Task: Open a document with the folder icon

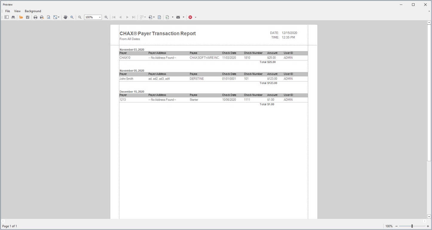Action: coord(21,17)
